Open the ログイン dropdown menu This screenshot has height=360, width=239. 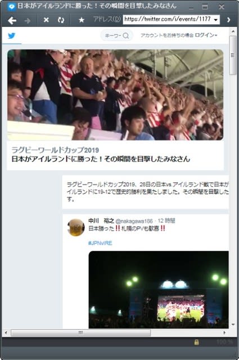tap(206, 35)
